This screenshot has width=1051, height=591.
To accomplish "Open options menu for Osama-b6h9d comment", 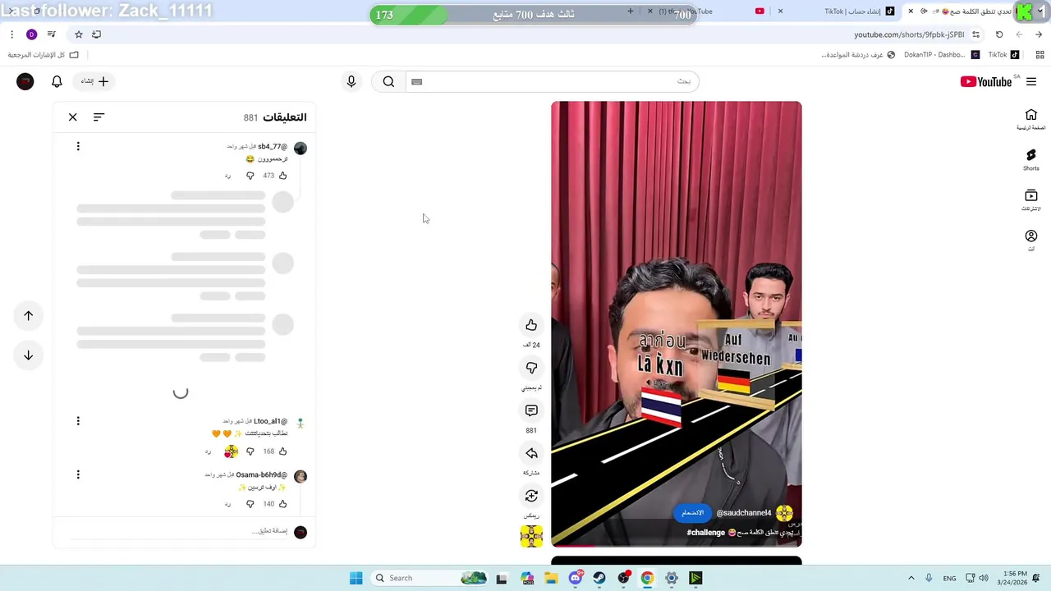I will click(78, 474).
